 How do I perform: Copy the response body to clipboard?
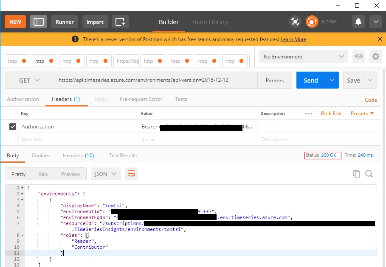pos(356,174)
